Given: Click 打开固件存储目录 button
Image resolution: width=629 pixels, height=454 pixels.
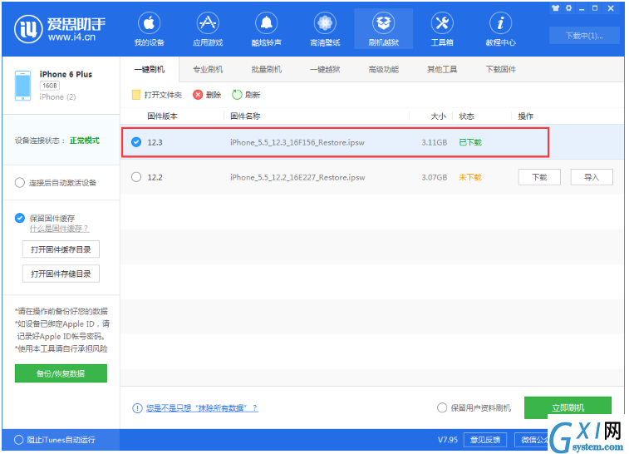Looking at the screenshot, I should 61,274.
